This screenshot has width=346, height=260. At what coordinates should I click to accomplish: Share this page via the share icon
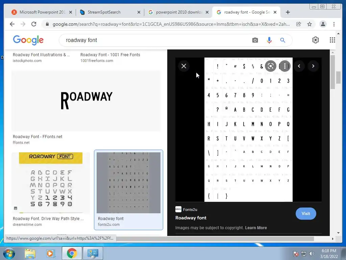click(x=299, y=24)
